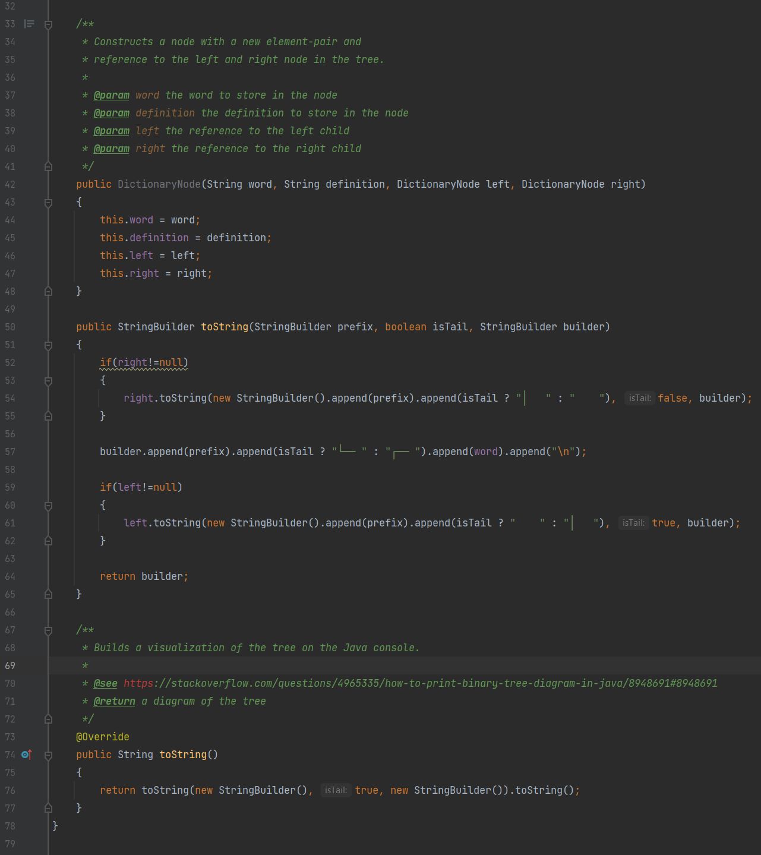Click line number 76 in the gutter
761x855 pixels.
pyautogui.click(x=10, y=790)
